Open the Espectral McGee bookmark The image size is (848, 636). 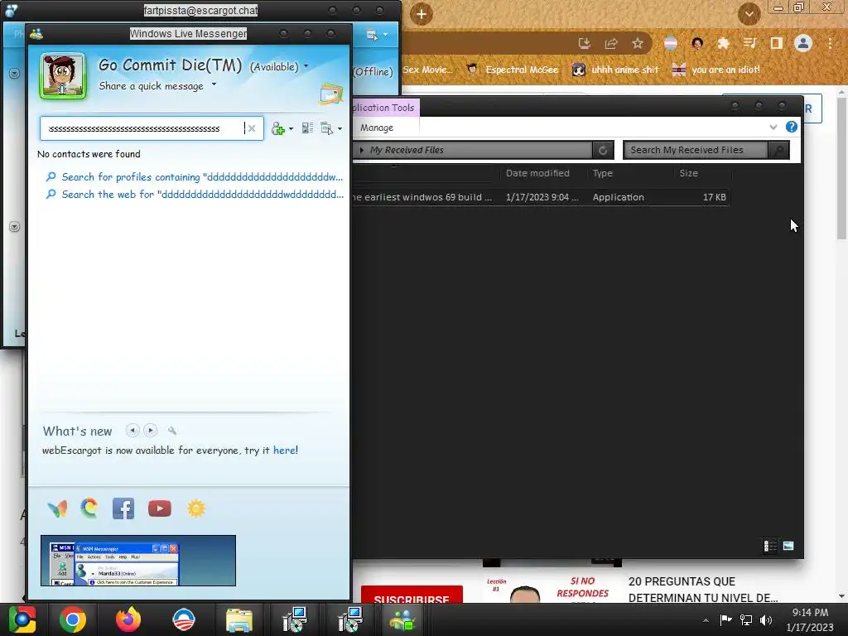tap(513, 70)
